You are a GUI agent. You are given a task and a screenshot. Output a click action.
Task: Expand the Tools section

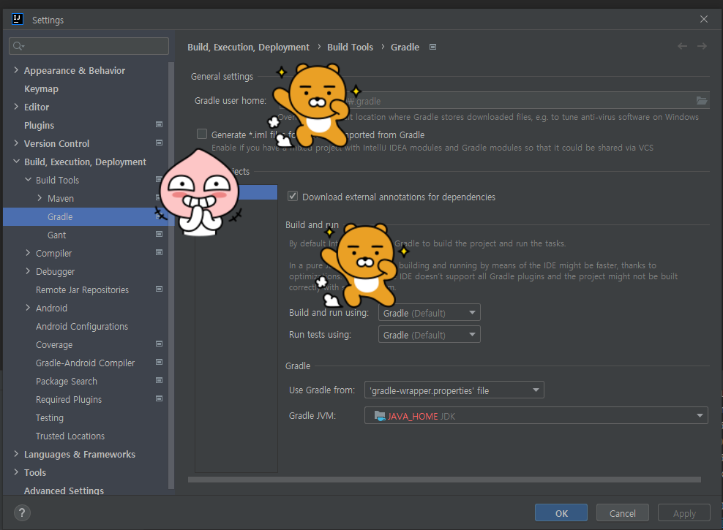(16, 472)
